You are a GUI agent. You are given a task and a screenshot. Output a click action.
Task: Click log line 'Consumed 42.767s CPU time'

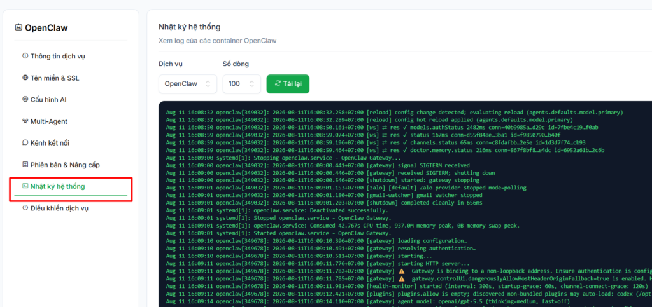(343, 226)
